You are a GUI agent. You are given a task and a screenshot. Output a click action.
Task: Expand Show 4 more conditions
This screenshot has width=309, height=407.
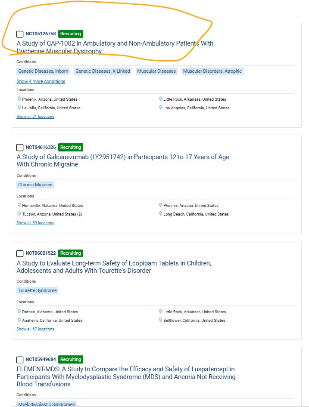coord(41,81)
